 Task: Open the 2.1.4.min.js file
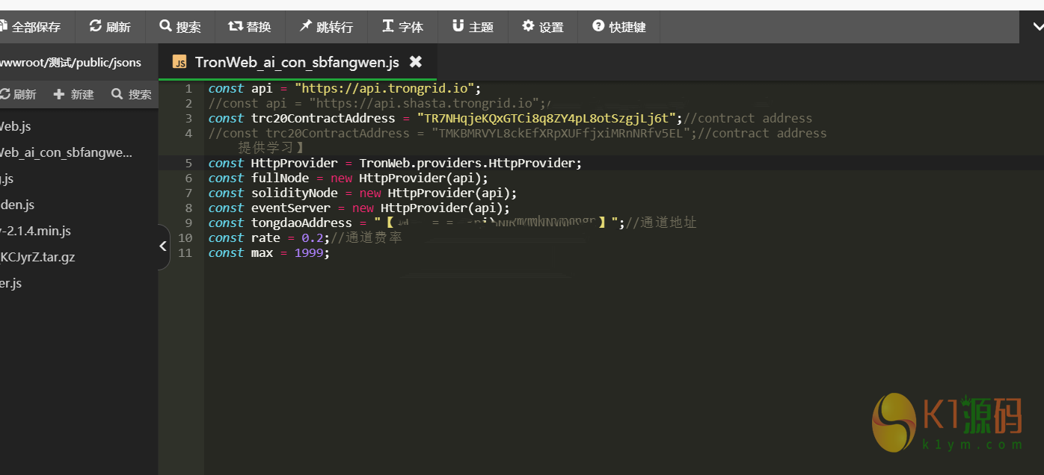tap(36, 231)
